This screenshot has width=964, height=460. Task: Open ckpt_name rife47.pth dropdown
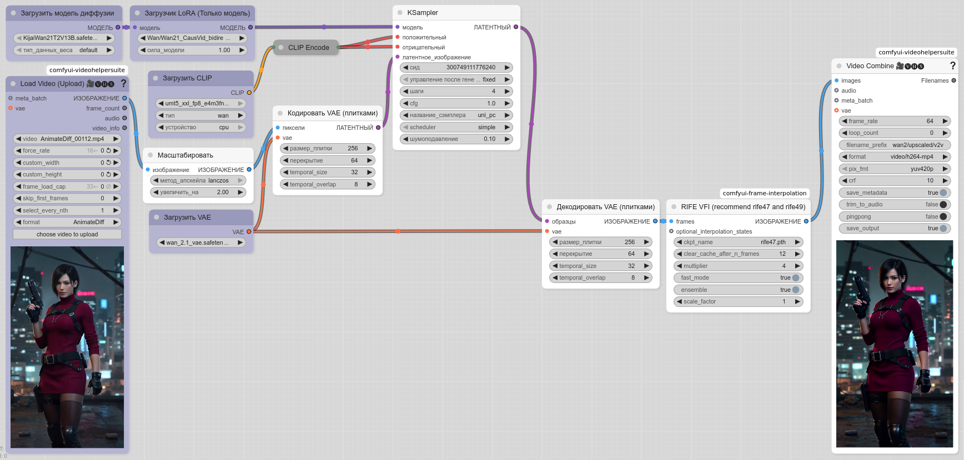tap(739, 242)
